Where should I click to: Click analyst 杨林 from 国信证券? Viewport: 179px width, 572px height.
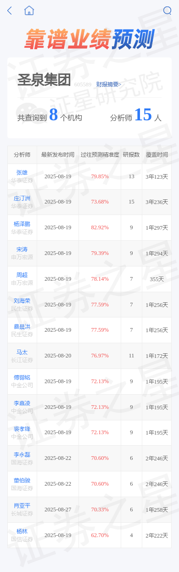click(22, 531)
